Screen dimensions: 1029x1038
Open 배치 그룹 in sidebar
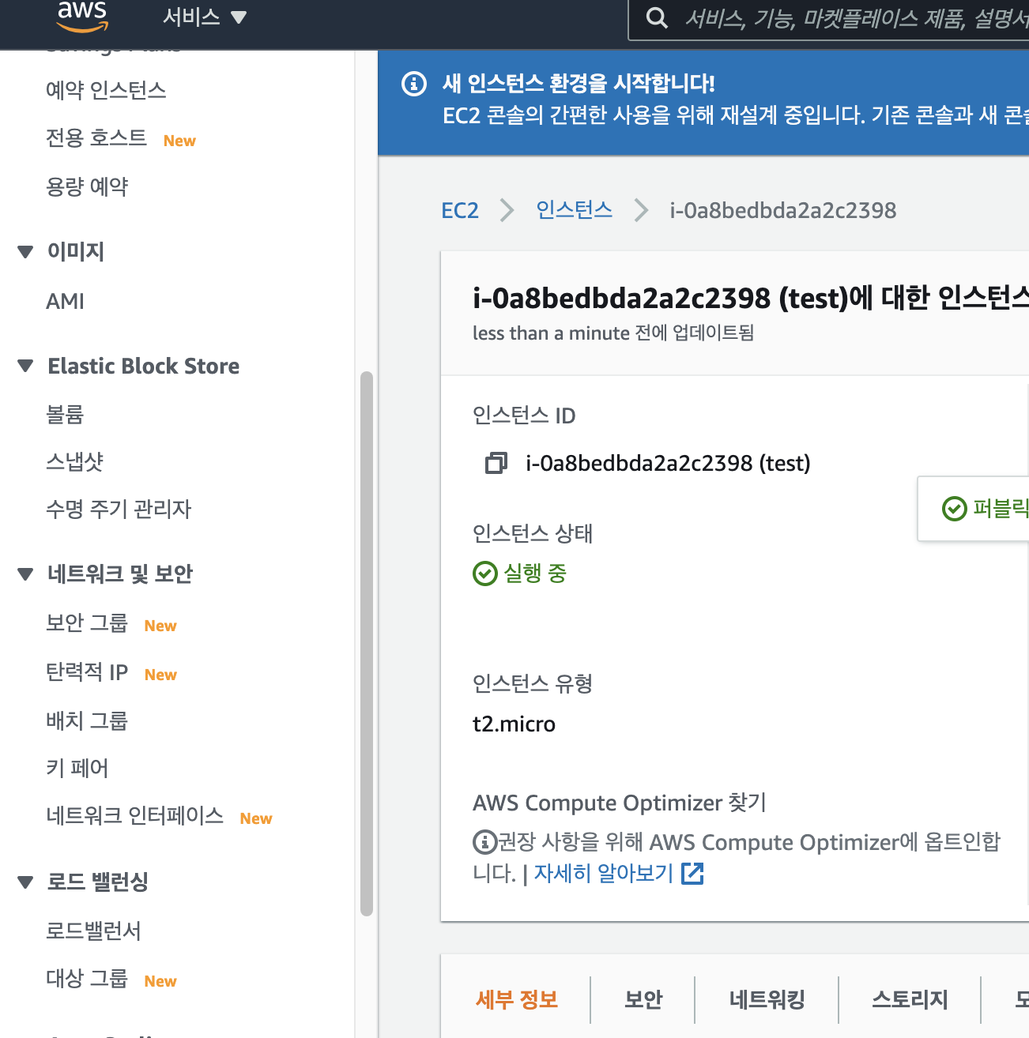pos(87,721)
